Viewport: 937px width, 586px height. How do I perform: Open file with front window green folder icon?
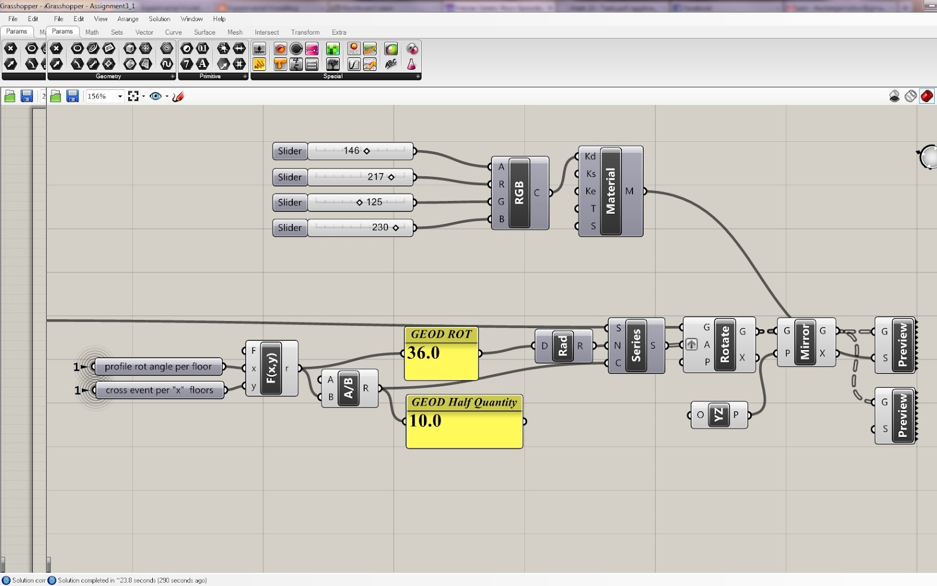point(56,96)
